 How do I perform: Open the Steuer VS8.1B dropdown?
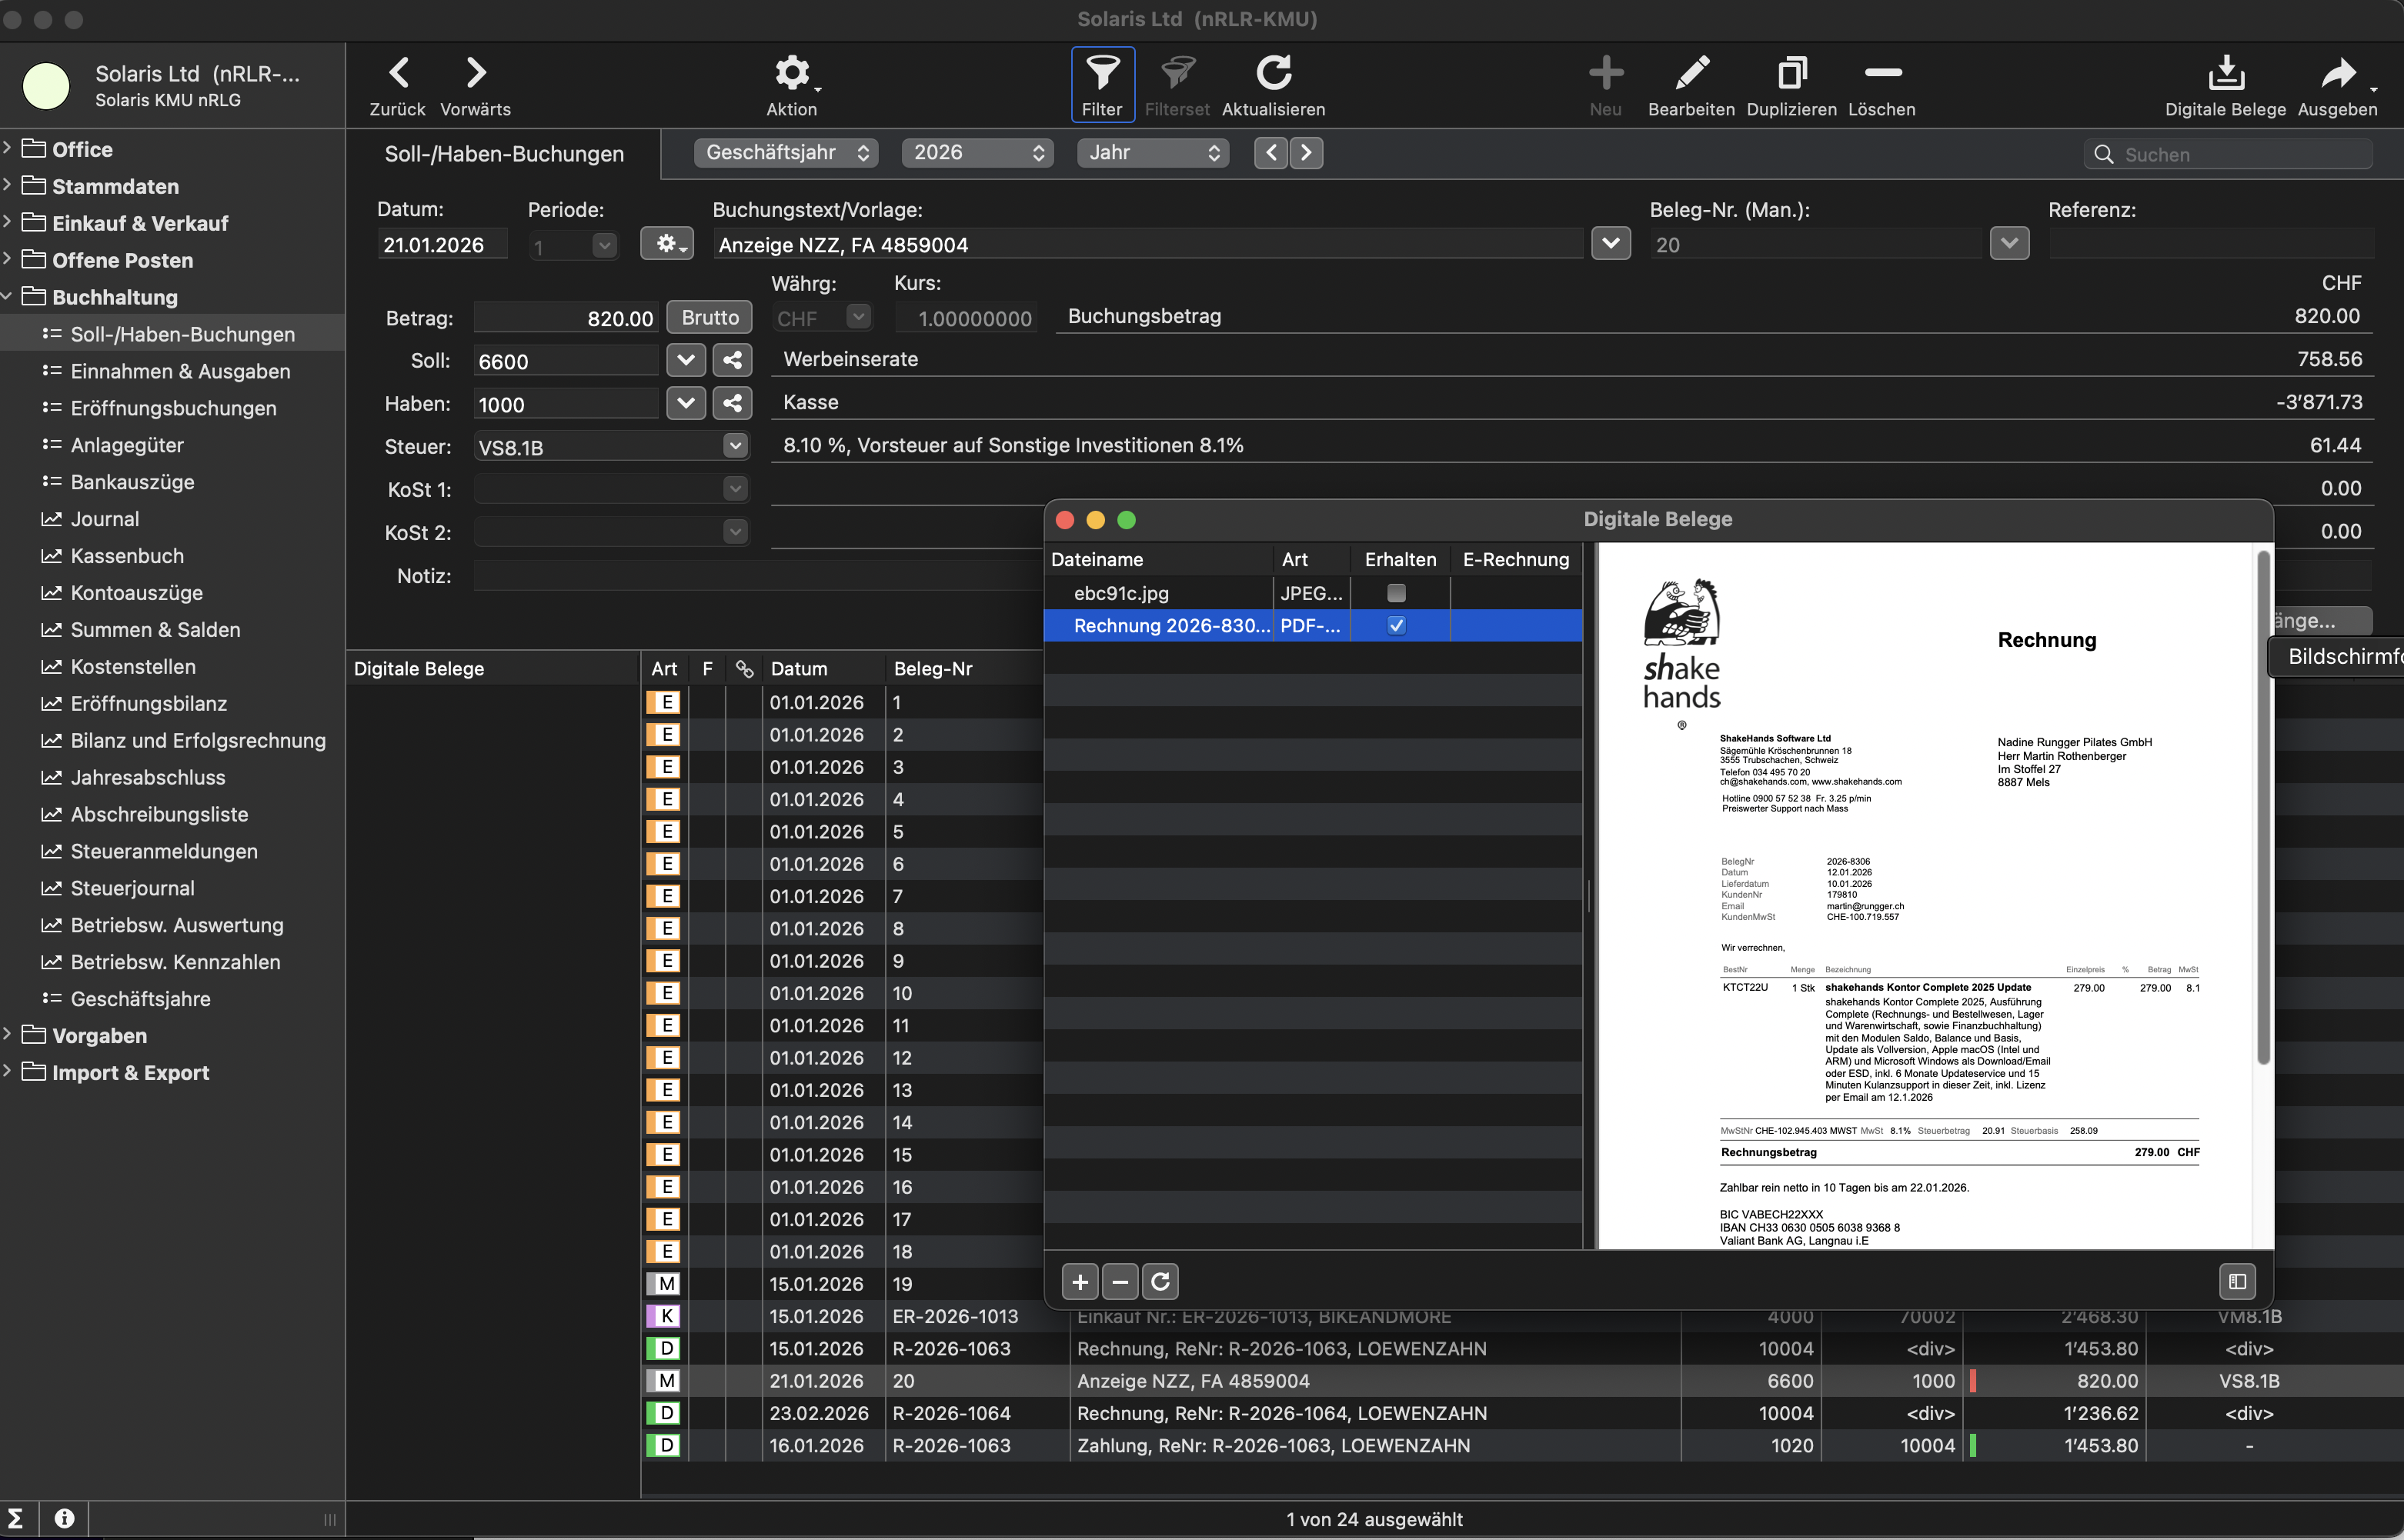click(736, 446)
